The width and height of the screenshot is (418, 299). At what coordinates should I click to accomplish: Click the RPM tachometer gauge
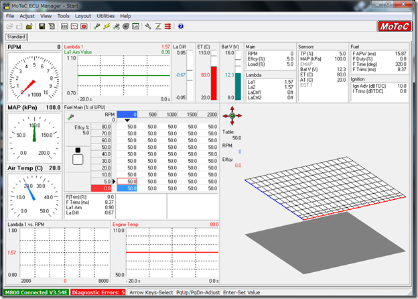point(34,77)
